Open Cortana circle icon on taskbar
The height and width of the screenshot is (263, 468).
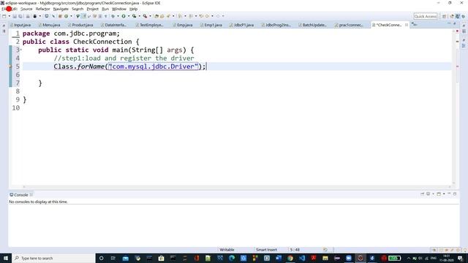coord(101,258)
